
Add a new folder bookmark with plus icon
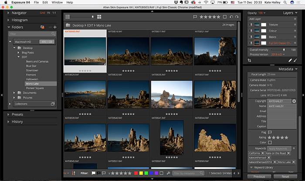click(55, 27)
